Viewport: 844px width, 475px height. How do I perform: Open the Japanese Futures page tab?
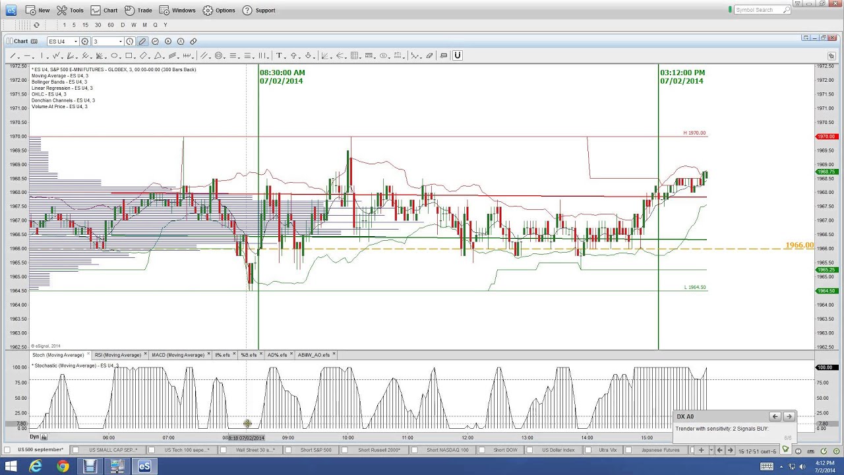pos(660,450)
